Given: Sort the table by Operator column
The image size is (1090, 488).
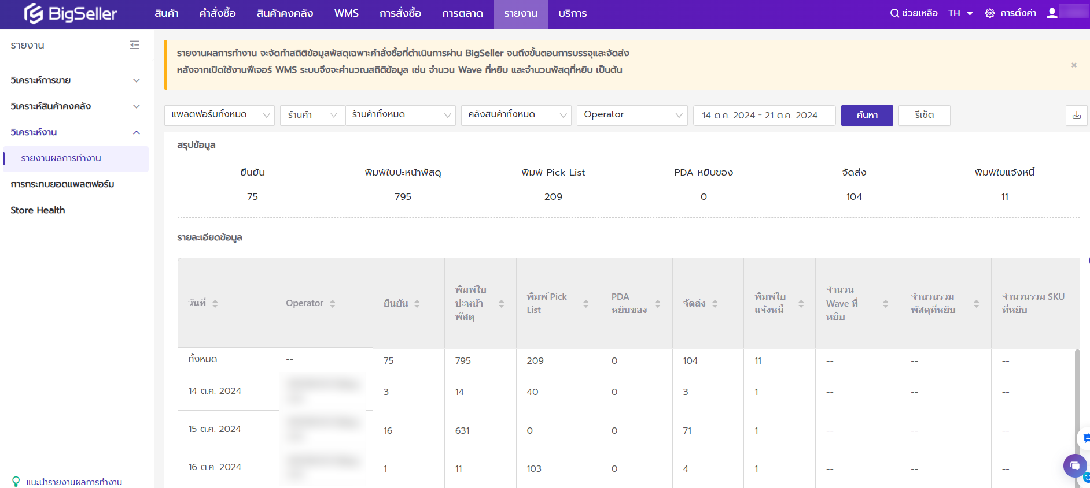Looking at the screenshot, I should click(x=332, y=303).
